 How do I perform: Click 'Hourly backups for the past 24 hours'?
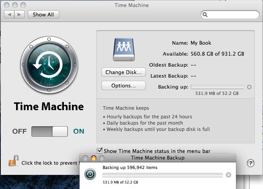(149, 117)
